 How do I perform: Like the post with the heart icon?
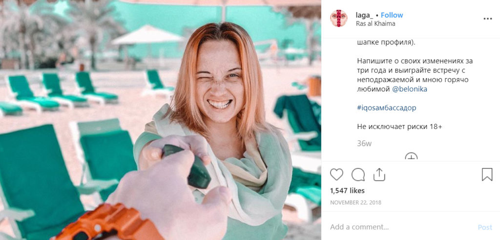tap(336, 175)
